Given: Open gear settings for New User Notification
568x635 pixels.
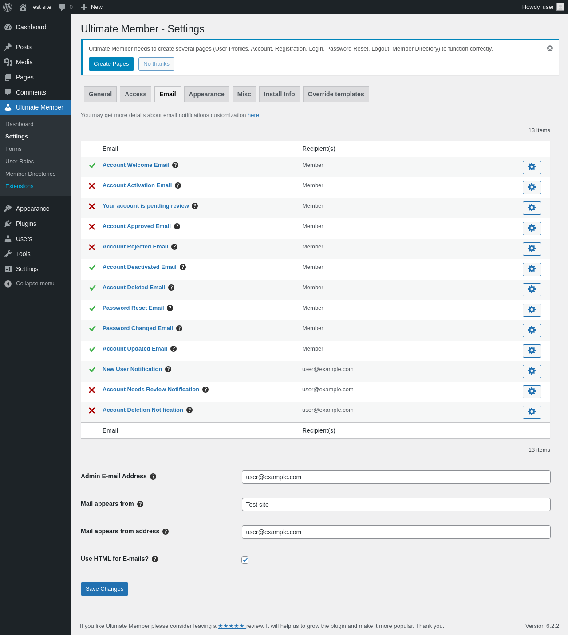Looking at the screenshot, I should click(532, 371).
